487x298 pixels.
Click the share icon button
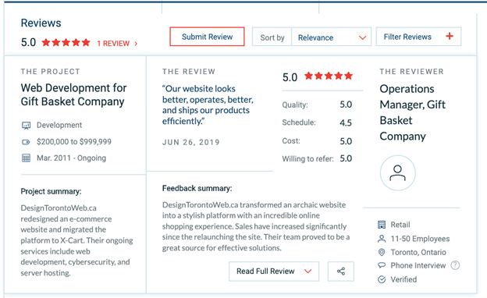341,271
